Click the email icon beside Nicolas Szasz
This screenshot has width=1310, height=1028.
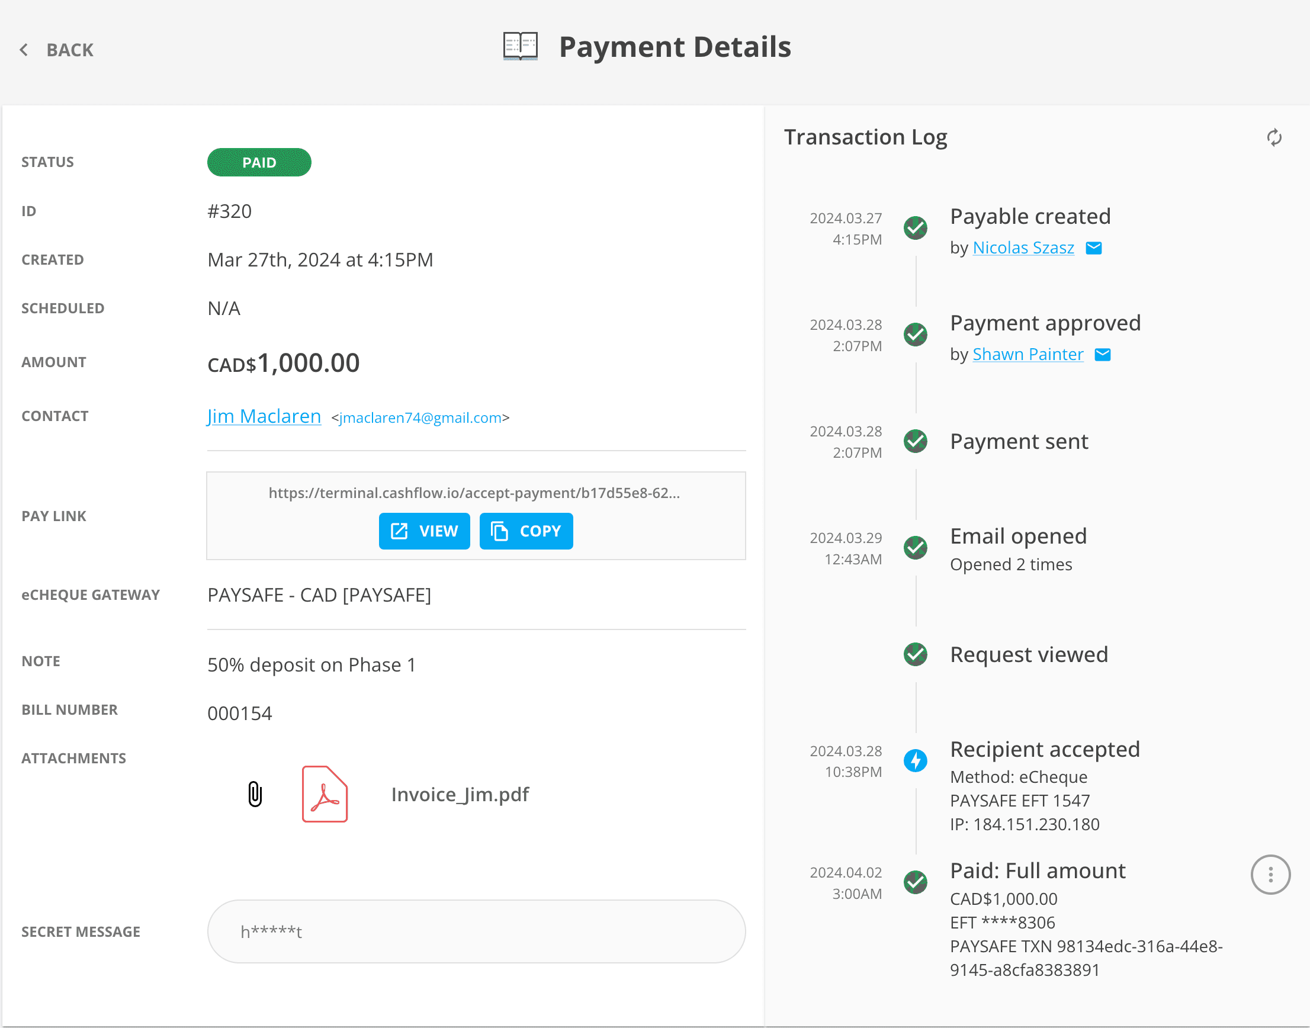coord(1093,248)
